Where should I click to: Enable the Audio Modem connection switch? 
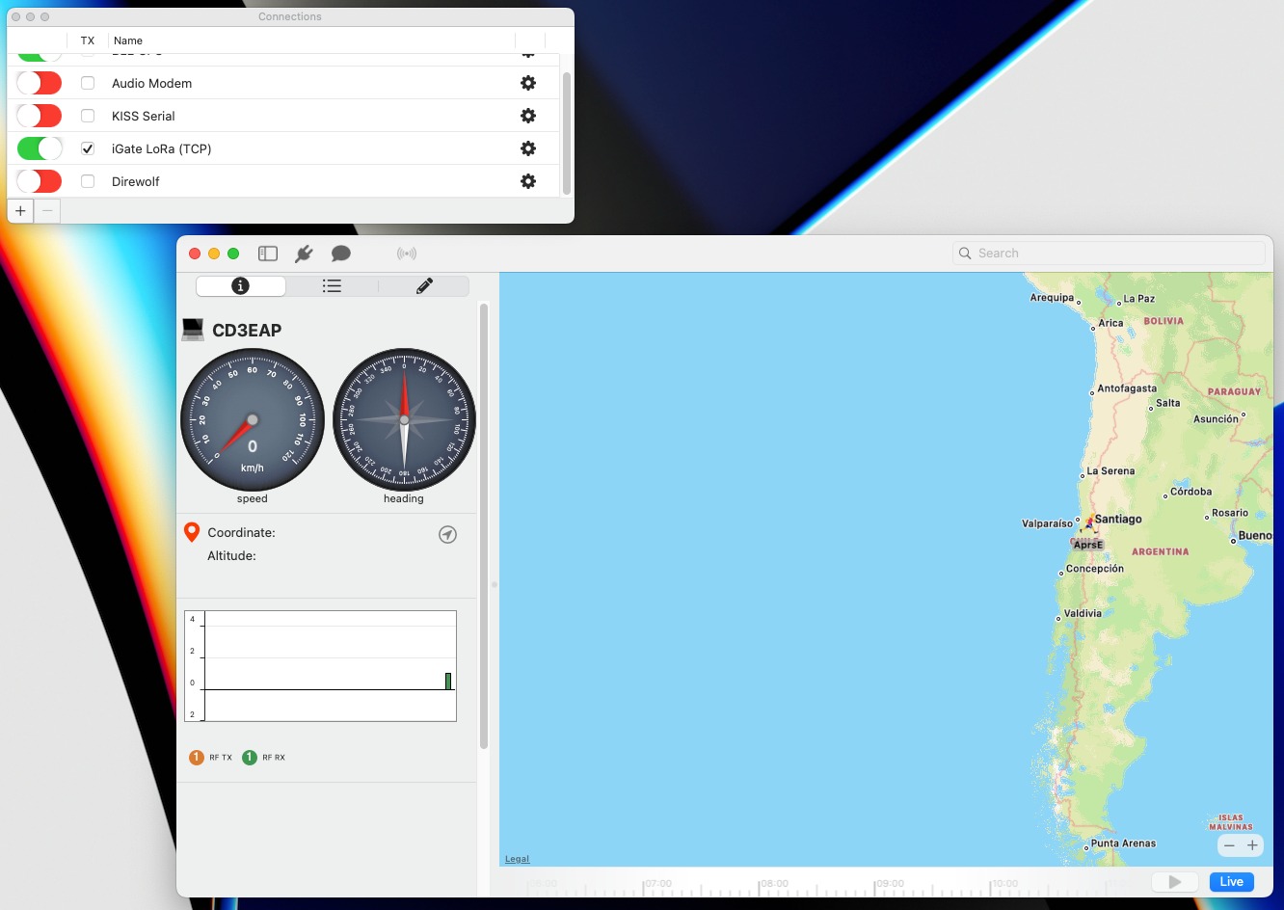(40, 83)
